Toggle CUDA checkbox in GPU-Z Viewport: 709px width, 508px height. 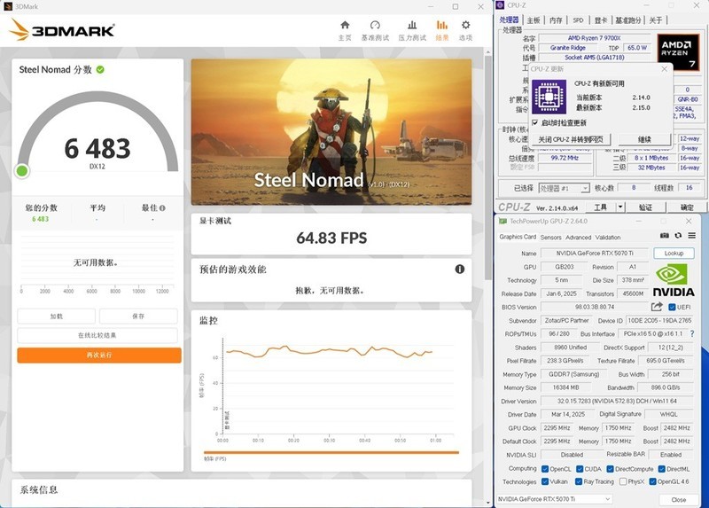580,469
